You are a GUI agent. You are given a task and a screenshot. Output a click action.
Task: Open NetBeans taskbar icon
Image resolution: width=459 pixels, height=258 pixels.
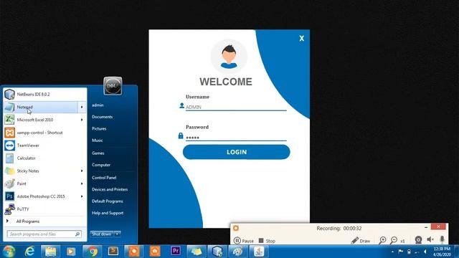click(217, 252)
